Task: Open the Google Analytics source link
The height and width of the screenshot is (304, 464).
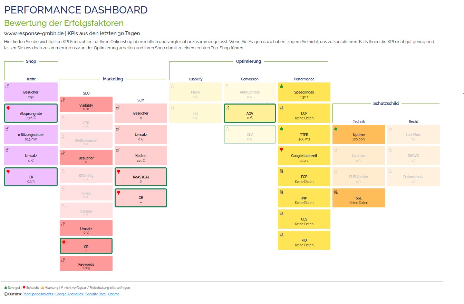Action: tap(69, 294)
